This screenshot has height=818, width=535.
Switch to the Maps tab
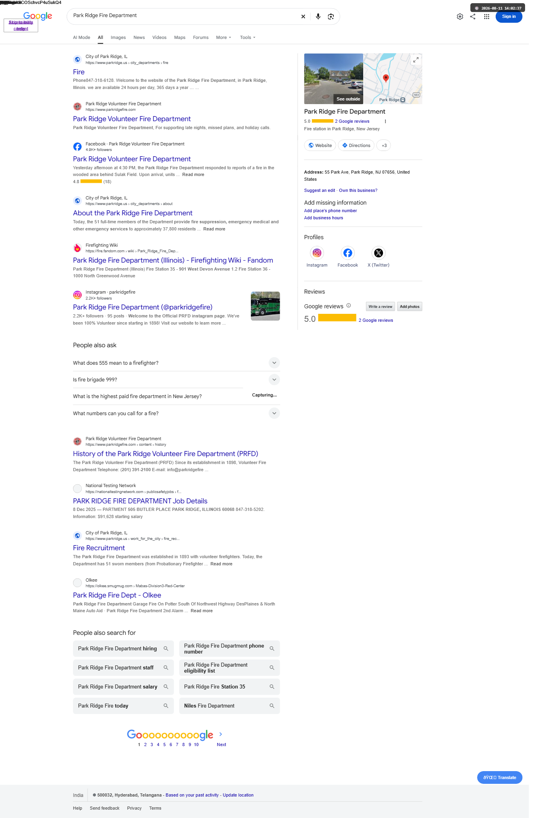tap(180, 37)
